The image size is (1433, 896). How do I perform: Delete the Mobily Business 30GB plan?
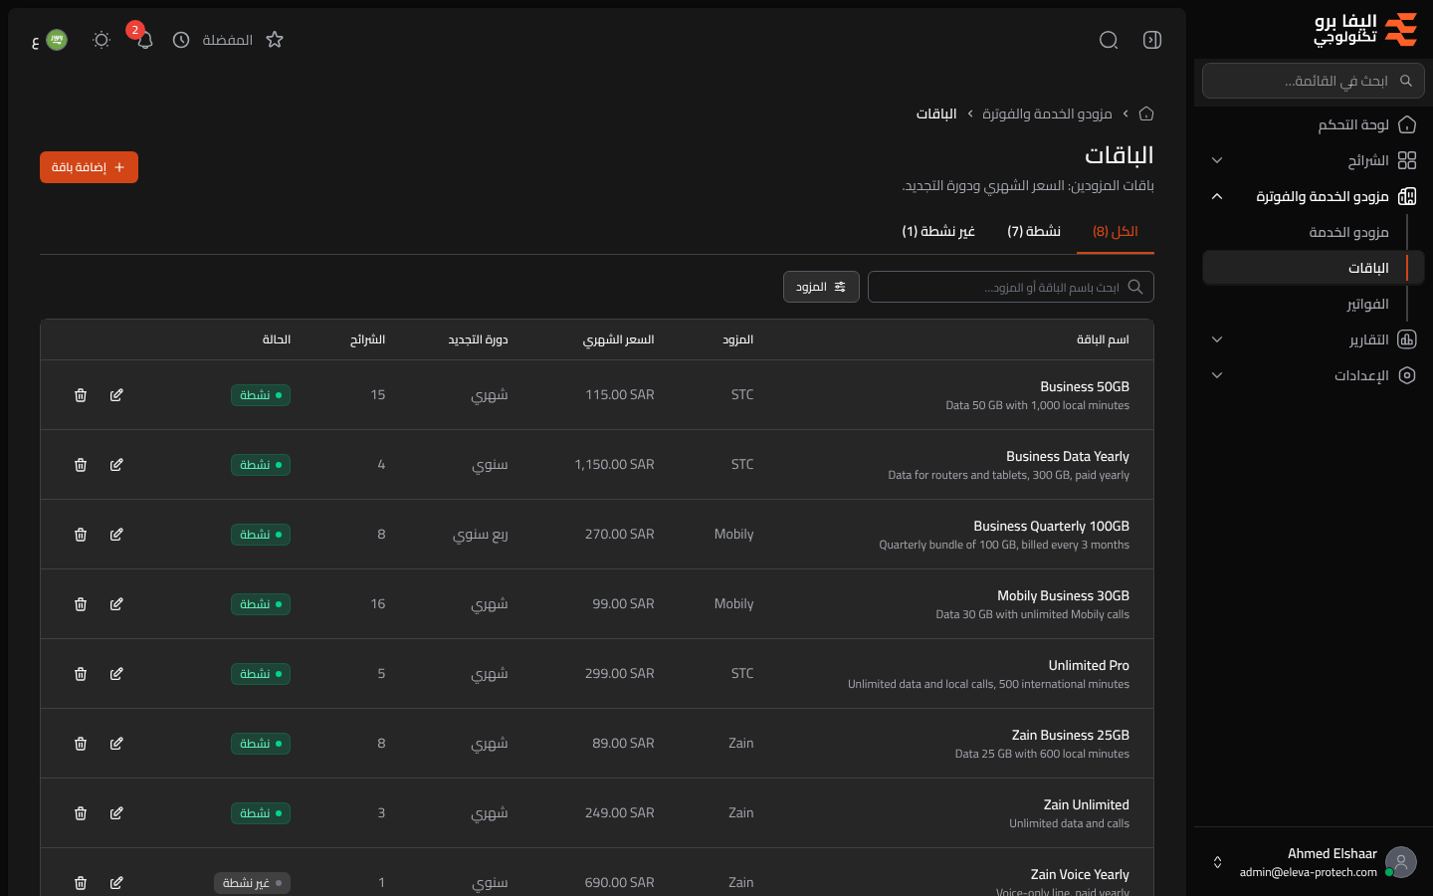point(81,604)
